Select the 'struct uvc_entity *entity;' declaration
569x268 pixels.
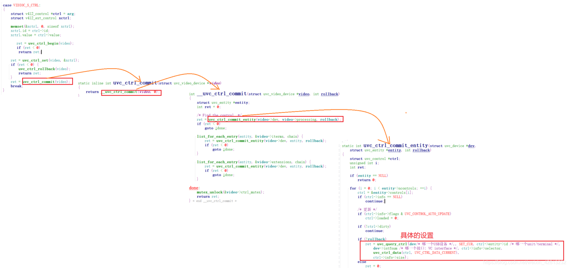pos(223,103)
